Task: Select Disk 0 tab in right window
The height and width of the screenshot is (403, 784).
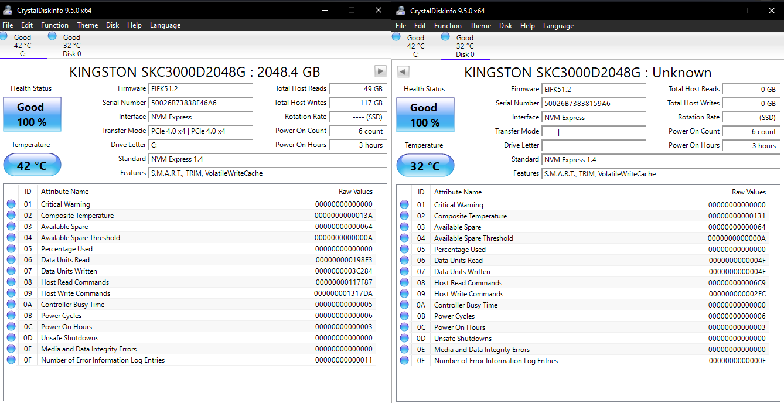Action: (465, 46)
